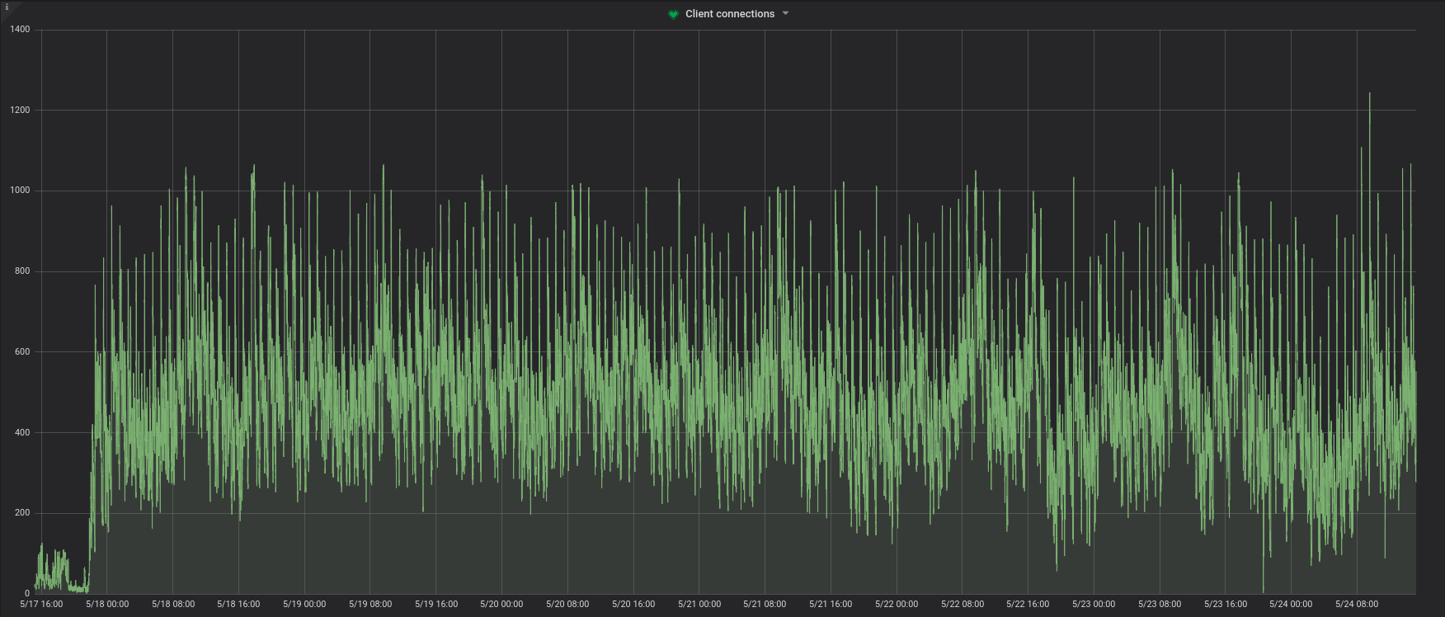Open the Client connections panel title menu
This screenshot has width=1445, height=617.
730,14
